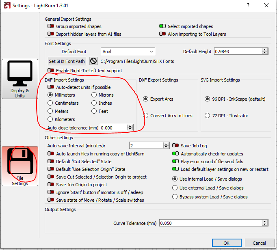Increase the Default Height with up arrow
The width and height of the screenshot is (277, 250).
pyautogui.click(x=265, y=50)
